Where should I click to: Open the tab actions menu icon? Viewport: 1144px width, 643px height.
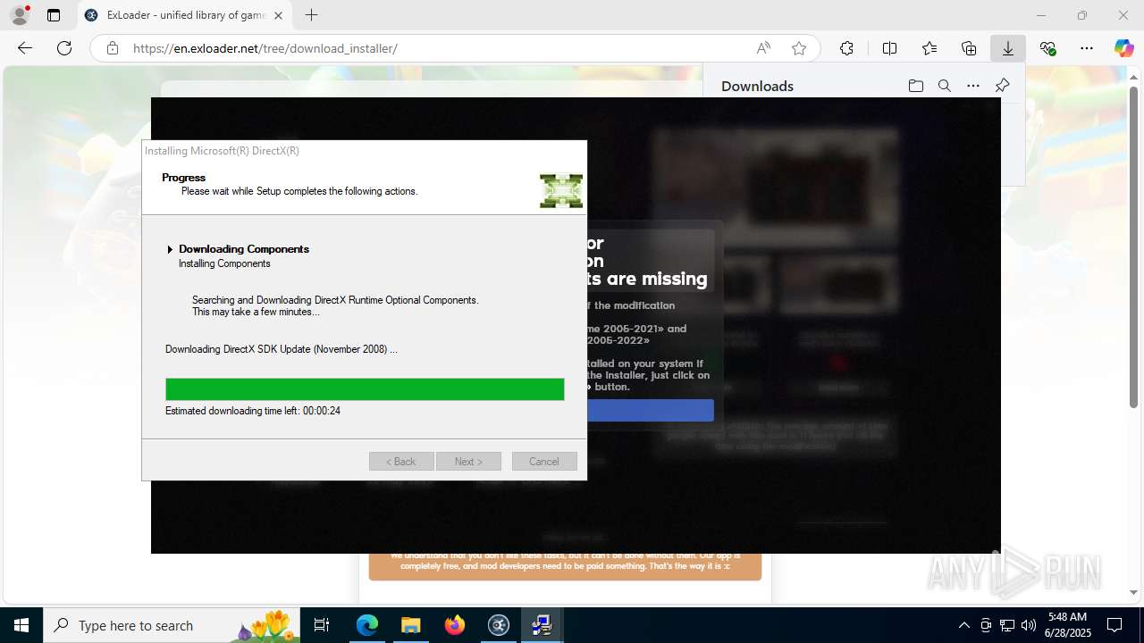point(54,15)
